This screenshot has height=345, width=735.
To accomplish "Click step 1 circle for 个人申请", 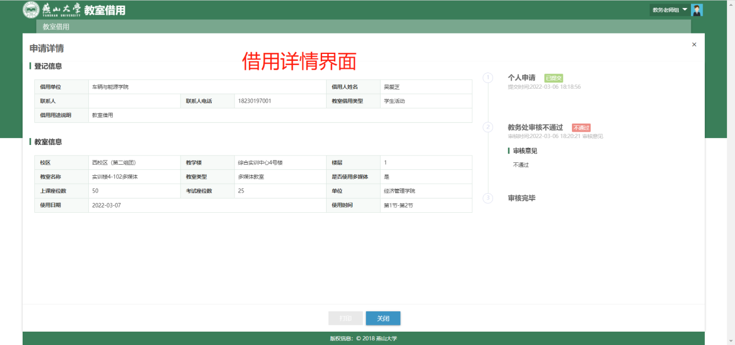I will (x=488, y=78).
